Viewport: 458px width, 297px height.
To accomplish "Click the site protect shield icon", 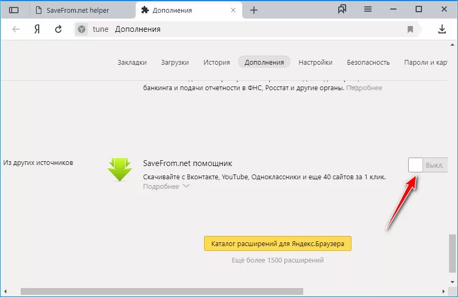I will tap(82, 29).
